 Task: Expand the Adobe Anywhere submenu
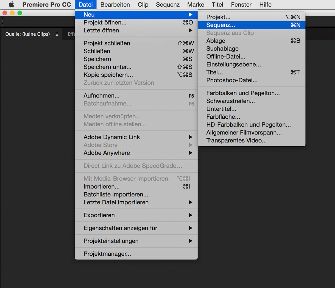click(x=136, y=153)
